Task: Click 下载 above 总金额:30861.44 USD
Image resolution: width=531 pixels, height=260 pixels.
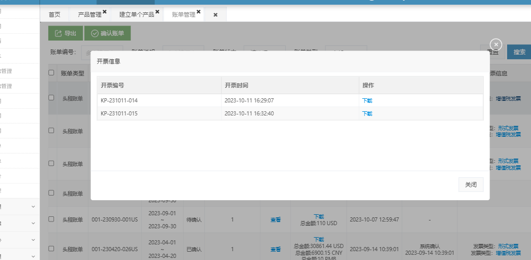Action: [x=318, y=239]
